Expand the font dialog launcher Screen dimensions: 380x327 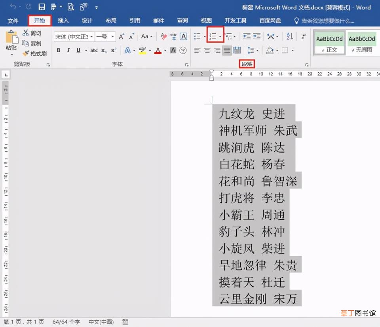pyautogui.click(x=186, y=65)
